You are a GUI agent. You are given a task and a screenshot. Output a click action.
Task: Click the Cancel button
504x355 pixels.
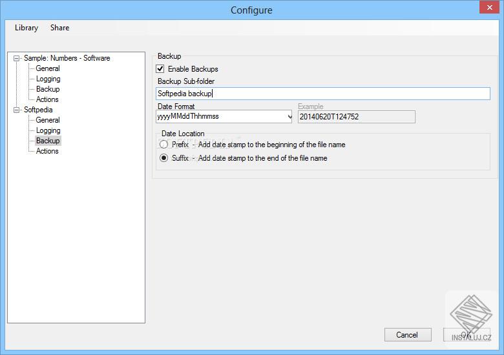(x=407, y=335)
